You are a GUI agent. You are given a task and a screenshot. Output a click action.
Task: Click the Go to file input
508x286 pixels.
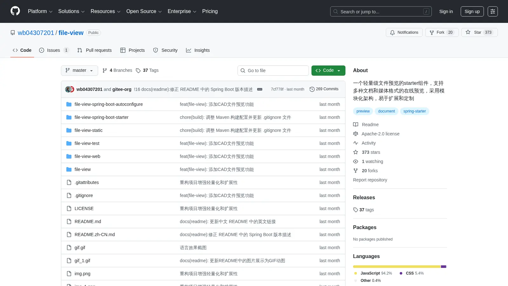pyautogui.click(x=273, y=71)
